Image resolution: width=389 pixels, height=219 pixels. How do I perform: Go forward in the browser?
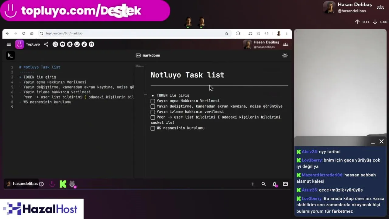(x=15, y=33)
